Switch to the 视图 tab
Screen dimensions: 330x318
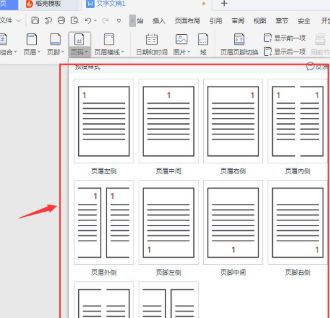tap(260, 21)
